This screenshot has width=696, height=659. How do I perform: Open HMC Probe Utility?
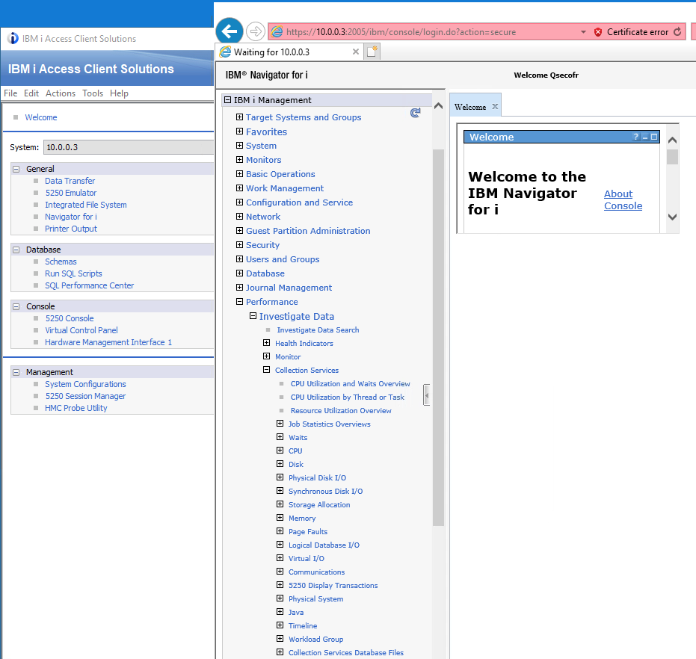(76, 408)
